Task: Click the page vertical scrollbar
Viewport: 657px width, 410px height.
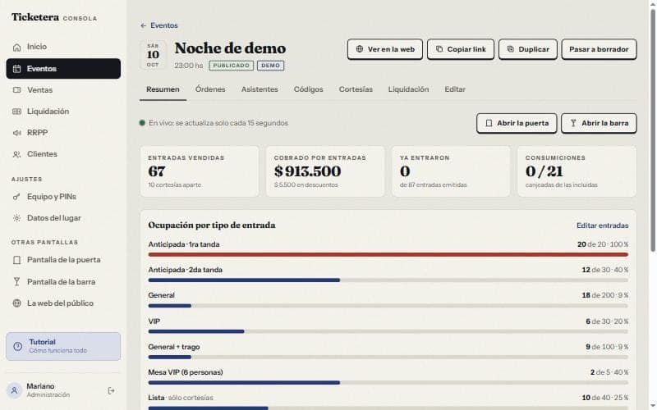Action: pos(653,130)
